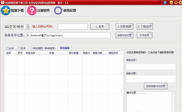This screenshot has width=182, height=112.
Task: Enable the 有封面图 checkbox
Action: tap(32, 48)
